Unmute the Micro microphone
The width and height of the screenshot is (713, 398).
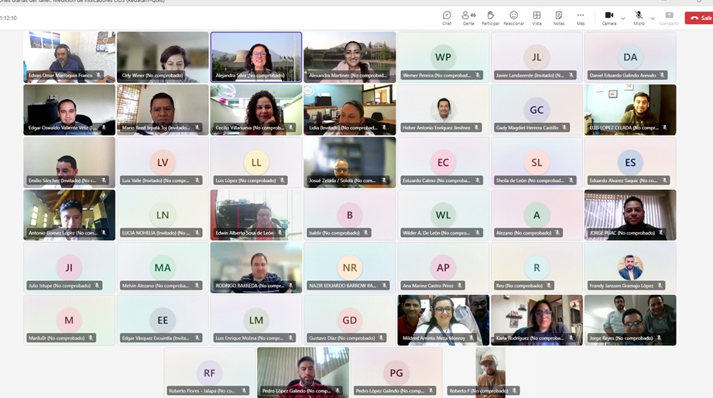(639, 17)
